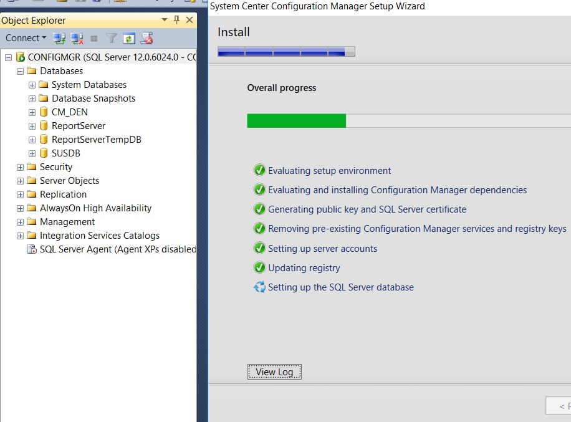This screenshot has width=571, height=422.
Task: Click the Databases folder icon
Action: [32, 70]
